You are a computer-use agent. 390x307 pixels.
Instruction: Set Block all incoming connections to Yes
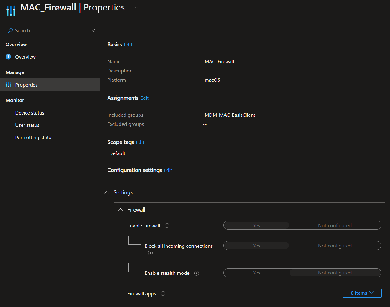tap(257, 246)
